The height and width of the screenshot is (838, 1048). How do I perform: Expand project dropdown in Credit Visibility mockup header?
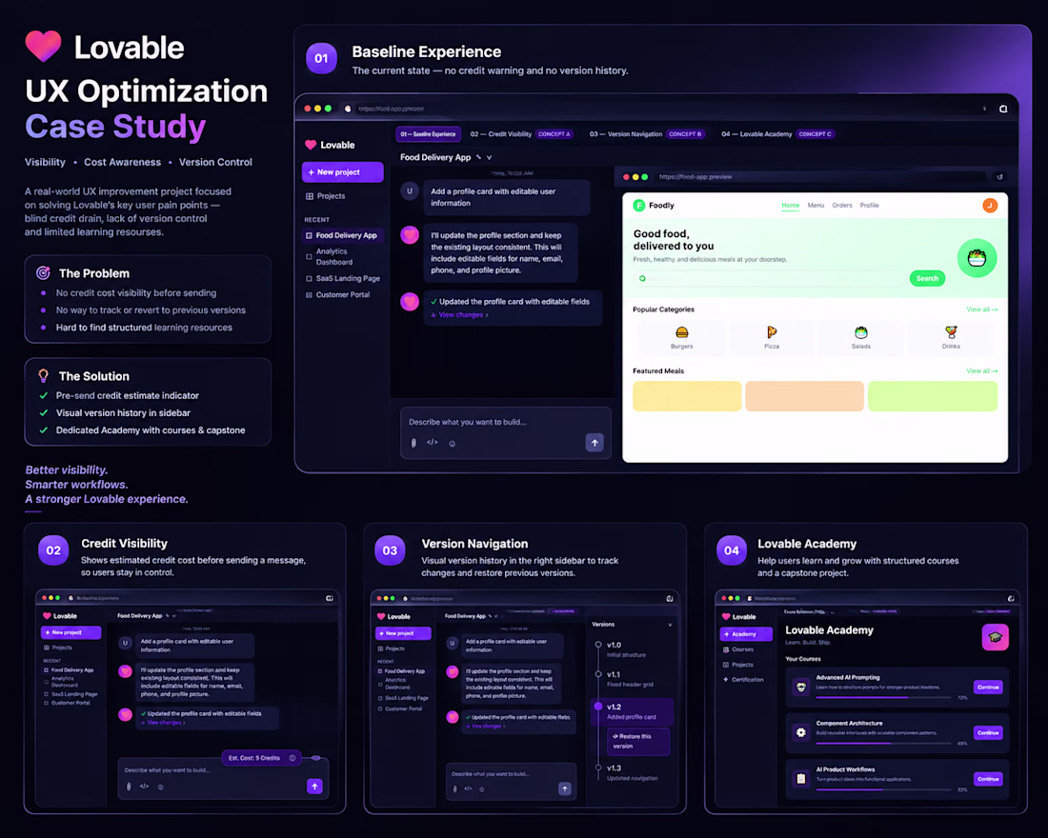click(175, 615)
